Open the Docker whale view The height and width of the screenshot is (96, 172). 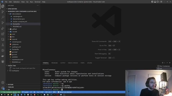3,56
